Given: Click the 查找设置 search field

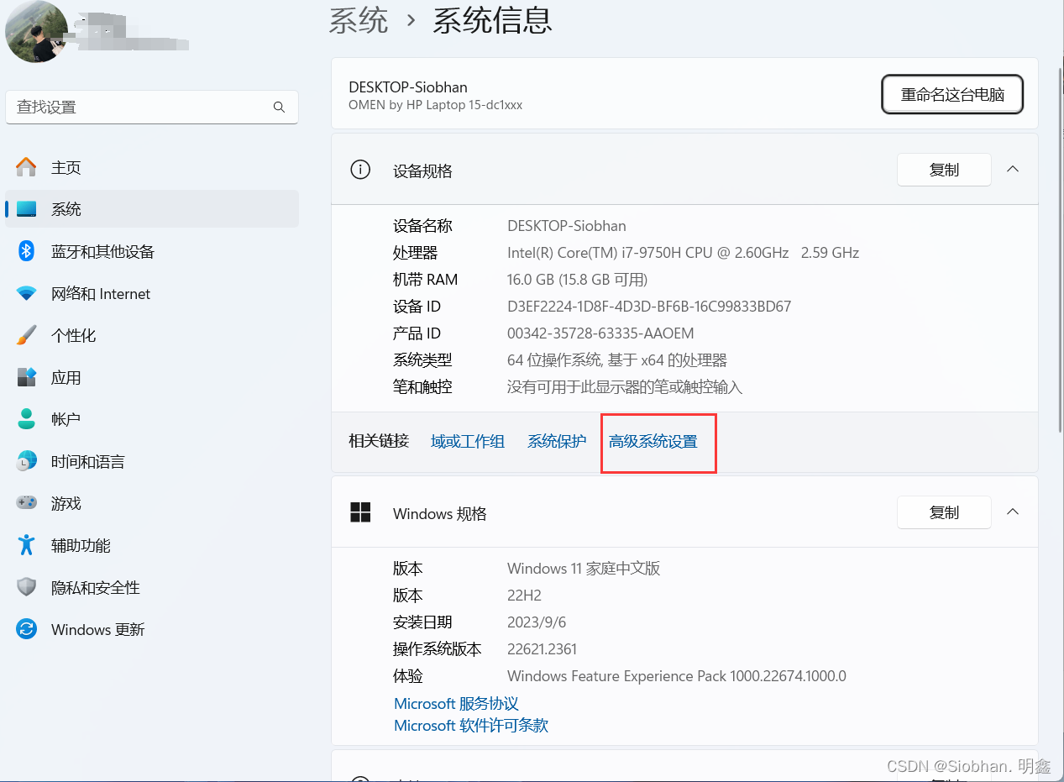Looking at the screenshot, I should pos(152,108).
